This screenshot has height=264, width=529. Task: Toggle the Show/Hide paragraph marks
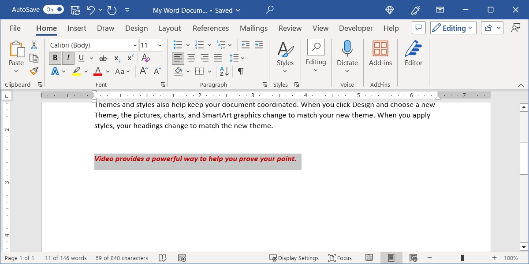240,71
